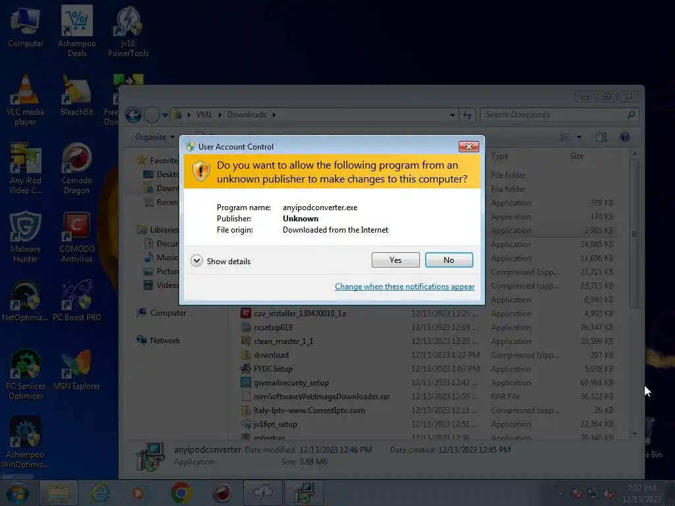Launch BleachBit desktop shortcut
The image size is (675, 506).
coord(76,96)
